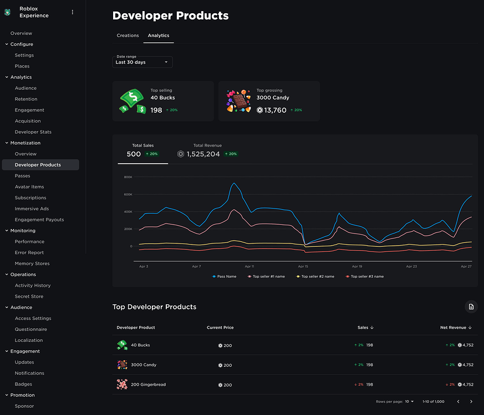Click the chocolate candy icon on Top grossing card
The width and height of the screenshot is (484, 415).
238,101
